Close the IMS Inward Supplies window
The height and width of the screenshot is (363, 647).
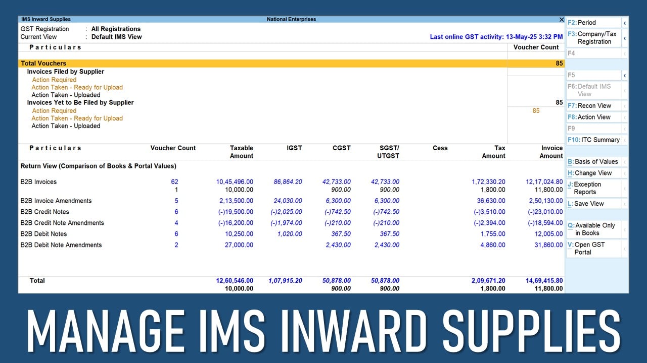[561, 20]
